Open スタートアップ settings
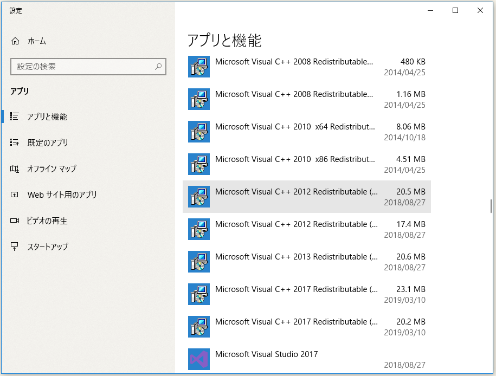This screenshot has width=496, height=376. click(x=48, y=247)
